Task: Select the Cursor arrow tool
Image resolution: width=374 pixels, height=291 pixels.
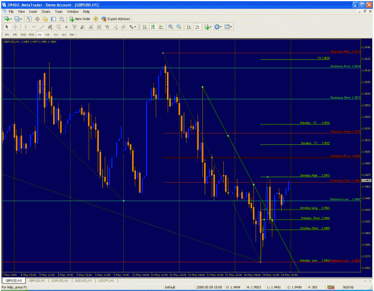Action: pyautogui.click(x=7, y=27)
